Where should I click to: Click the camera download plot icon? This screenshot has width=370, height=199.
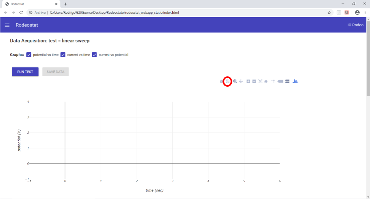222,81
